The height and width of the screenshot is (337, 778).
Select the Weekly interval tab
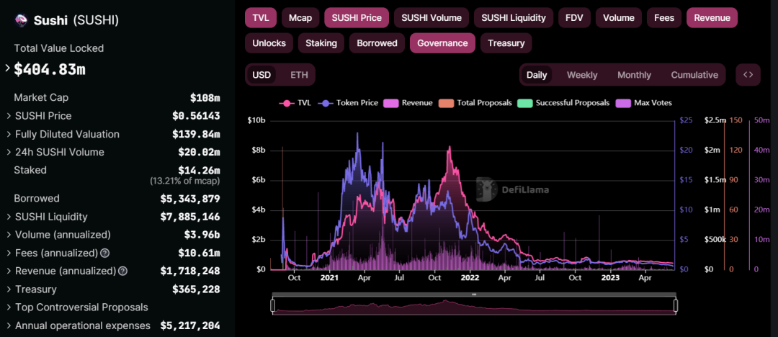pos(582,75)
